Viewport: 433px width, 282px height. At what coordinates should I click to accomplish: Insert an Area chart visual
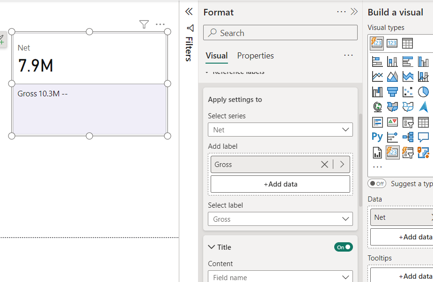tap(392, 76)
